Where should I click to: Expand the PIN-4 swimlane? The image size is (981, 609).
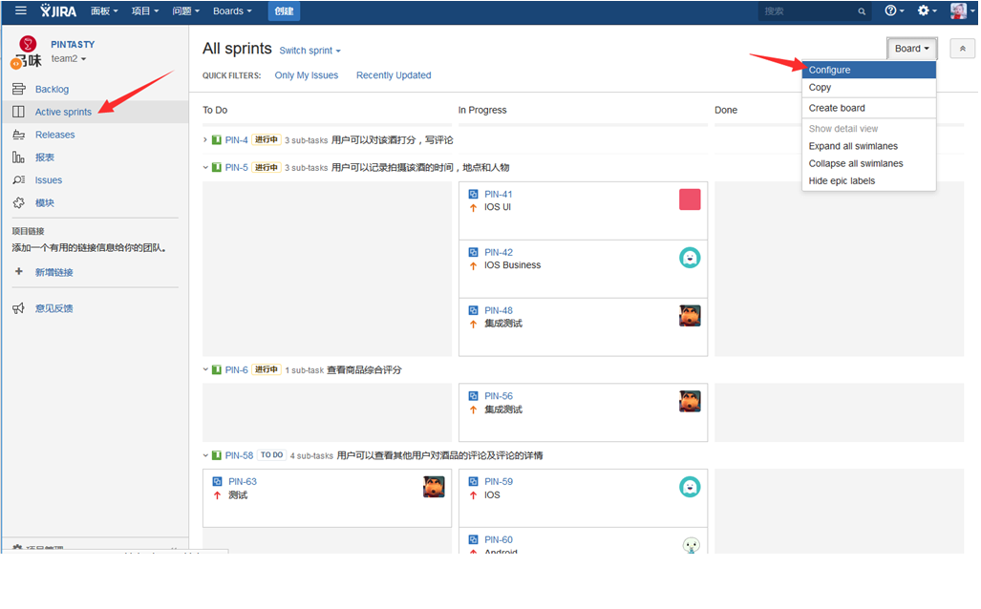point(205,140)
